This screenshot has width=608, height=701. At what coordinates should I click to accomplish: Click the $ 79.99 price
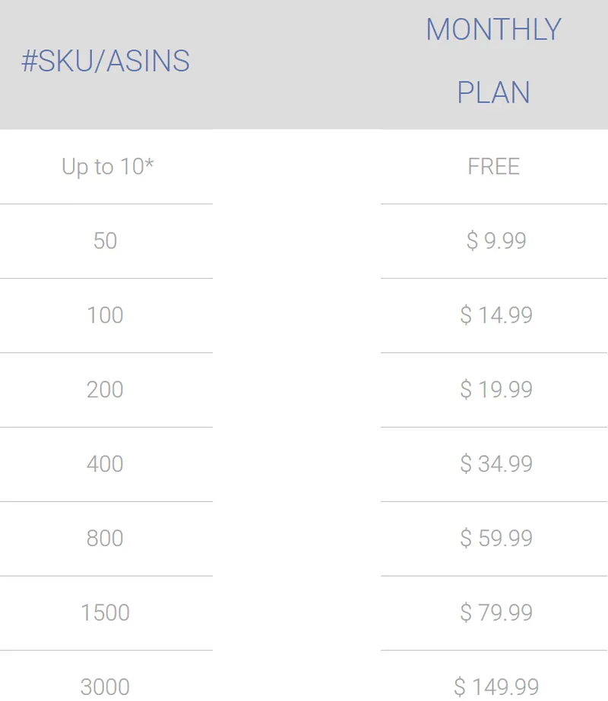[496, 612]
